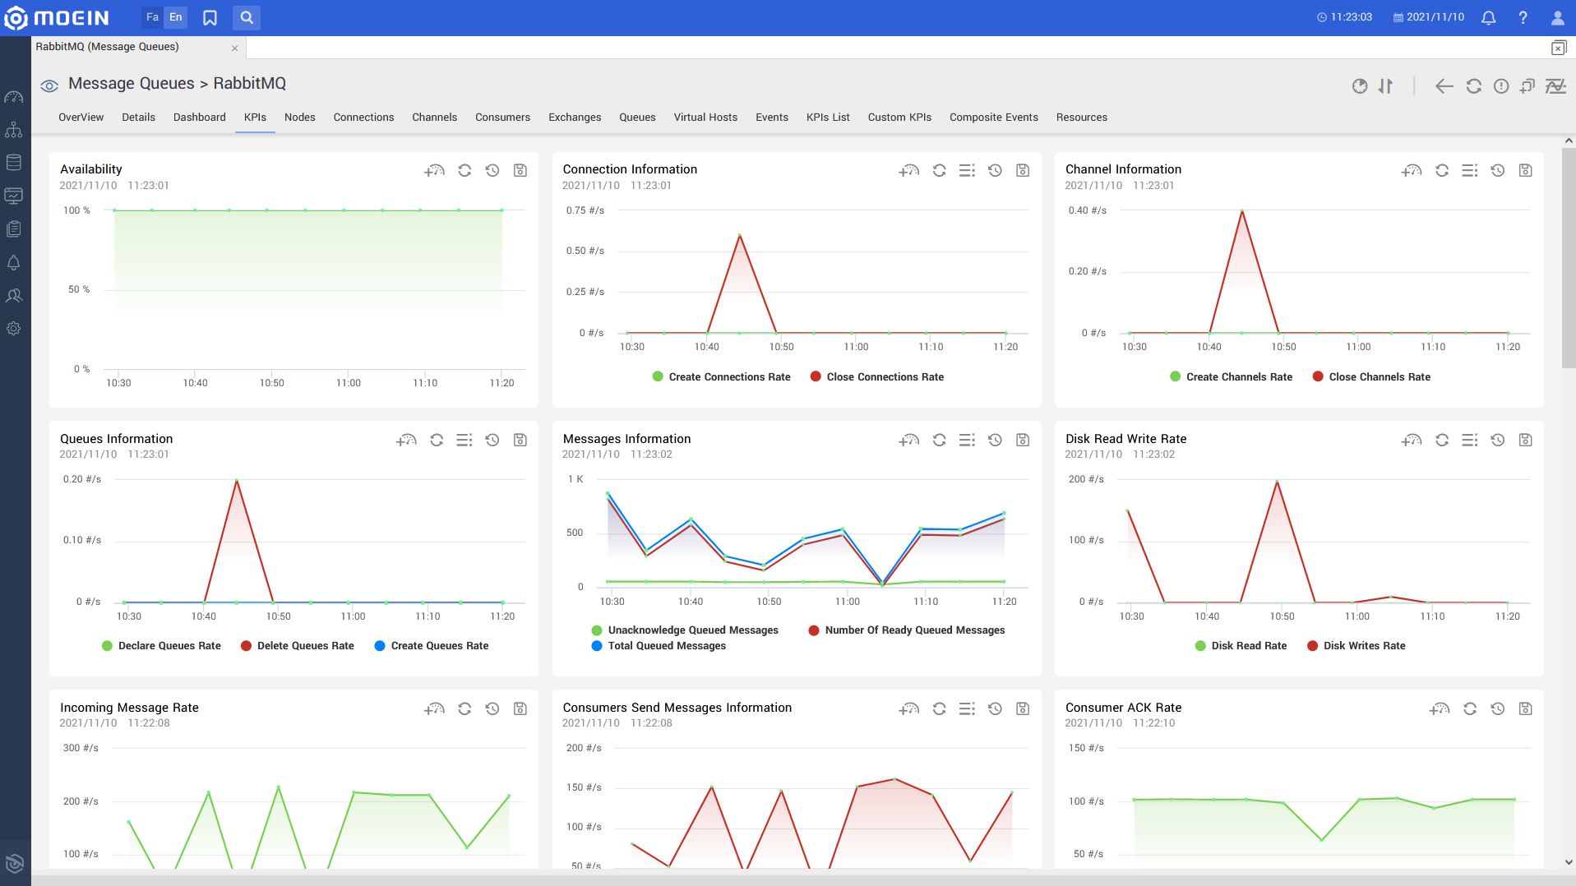Add gauge for Consumer ACK Rate chart
This screenshot has width=1576, height=886.
pyautogui.click(x=1440, y=708)
